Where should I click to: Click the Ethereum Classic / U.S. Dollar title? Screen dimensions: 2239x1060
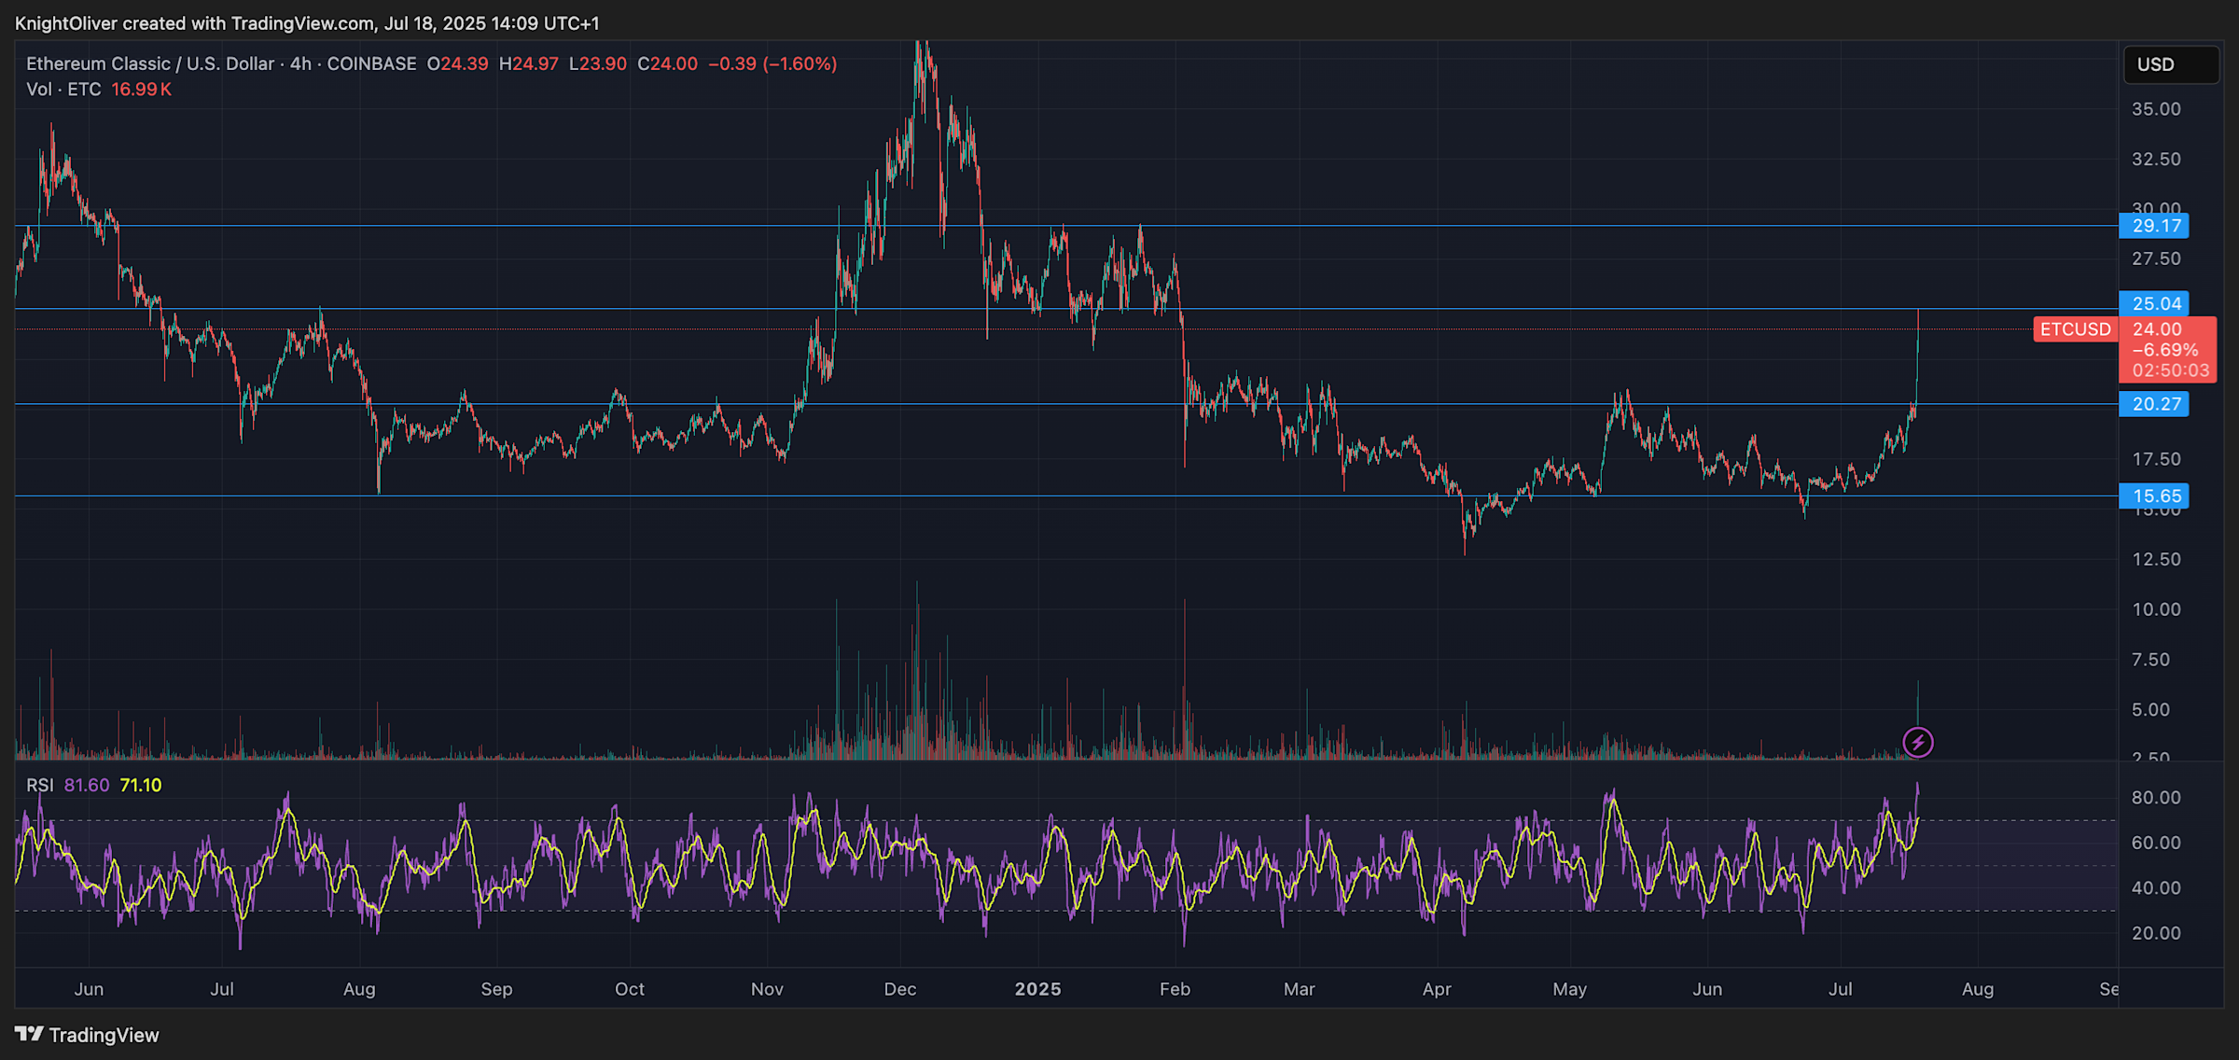tap(150, 63)
